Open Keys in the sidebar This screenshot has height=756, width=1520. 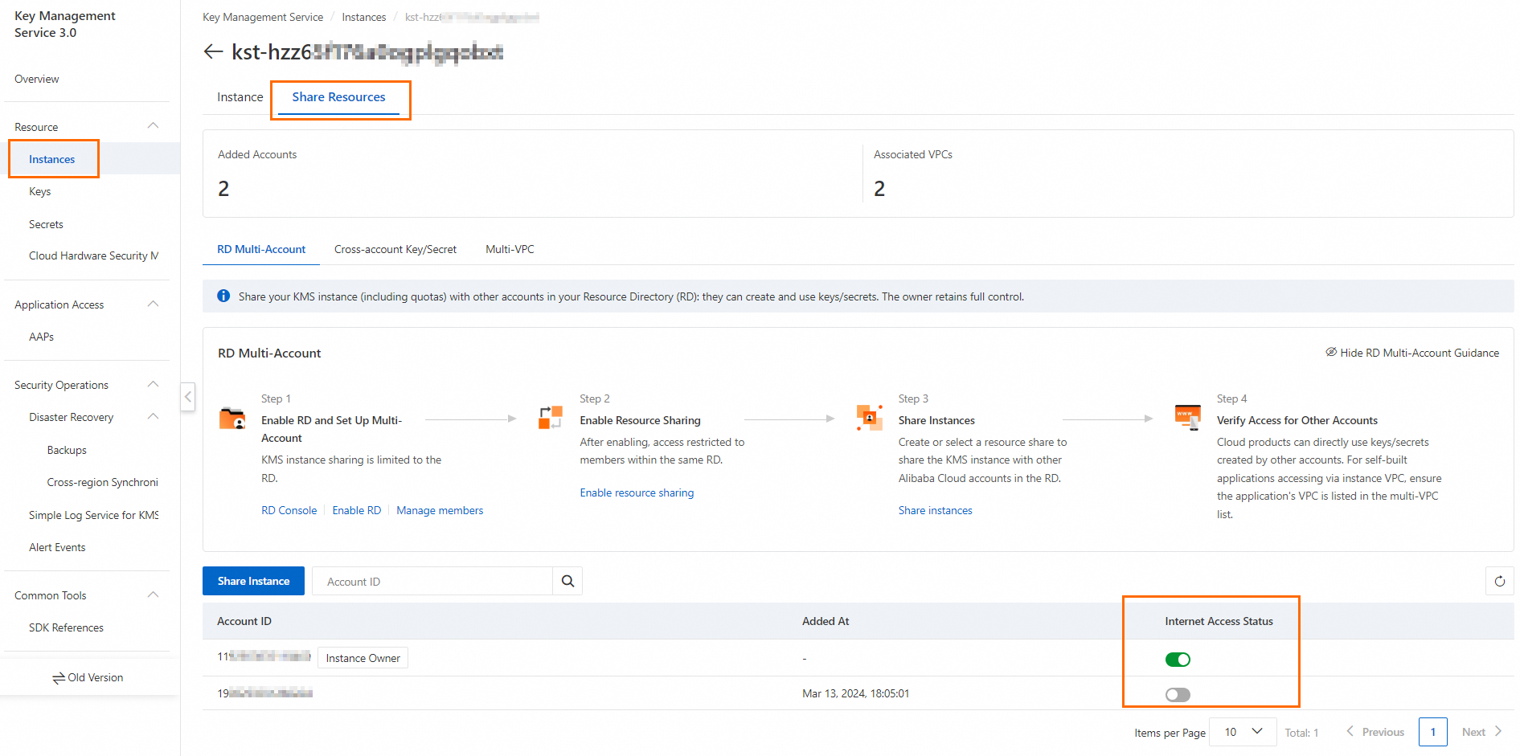coord(40,191)
